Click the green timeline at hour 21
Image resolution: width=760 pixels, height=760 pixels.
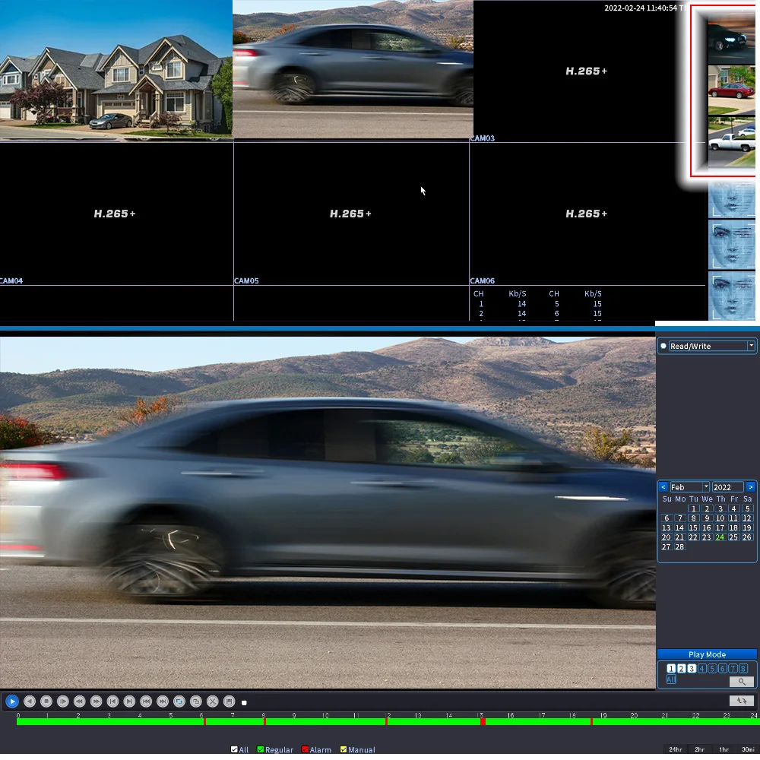pyautogui.click(x=664, y=722)
